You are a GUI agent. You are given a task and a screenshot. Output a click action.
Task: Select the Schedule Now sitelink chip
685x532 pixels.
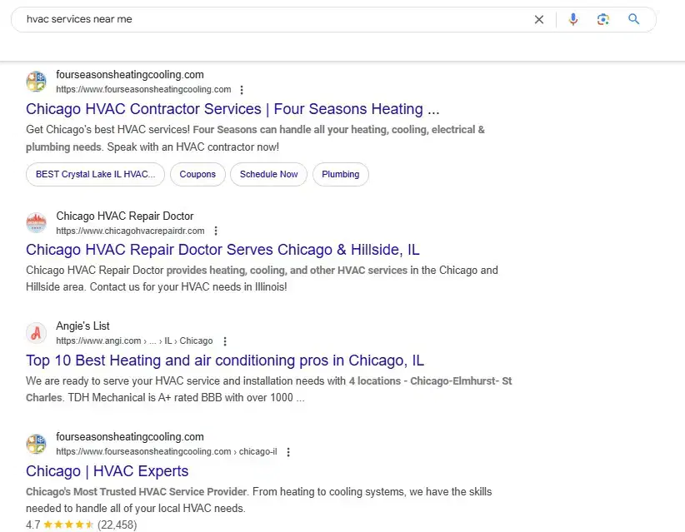(268, 174)
